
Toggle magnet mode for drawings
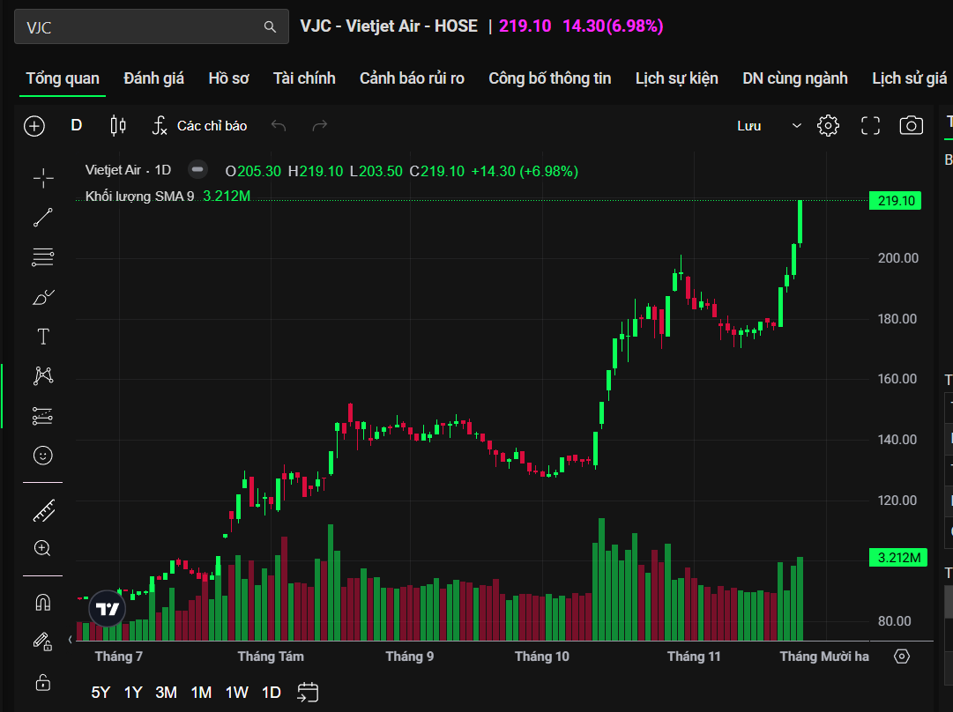[43, 603]
